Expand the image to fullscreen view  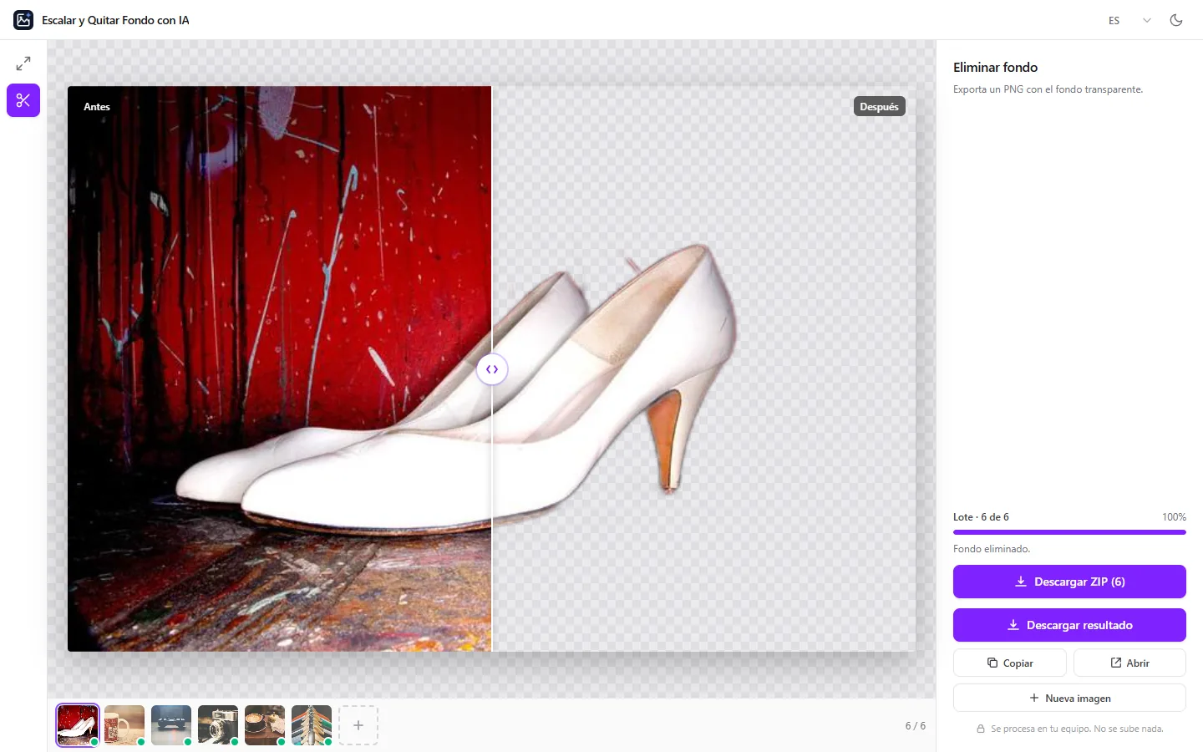(23, 64)
